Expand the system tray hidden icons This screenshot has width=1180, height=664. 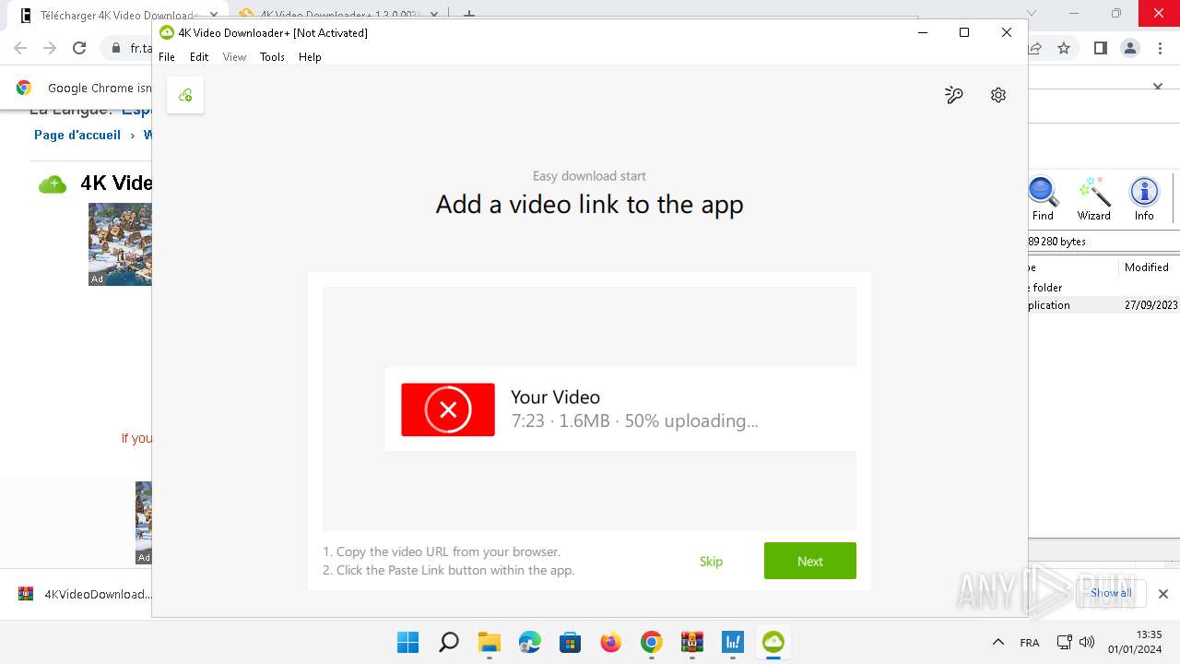click(x=997, y=642)
